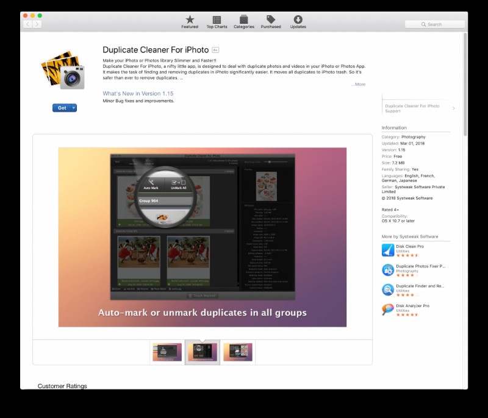
Task: Click the Duplicate Cleaner For iPhoto title
Action: [x=156, y=50]
